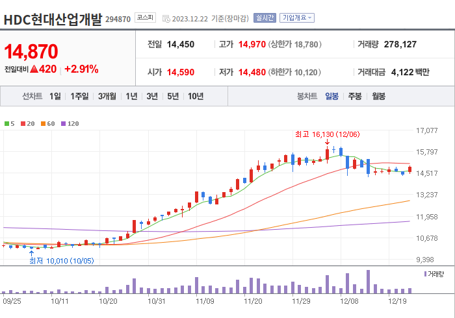
Task: Select the 1년 line chart tab
Action: tap(131, 96)
